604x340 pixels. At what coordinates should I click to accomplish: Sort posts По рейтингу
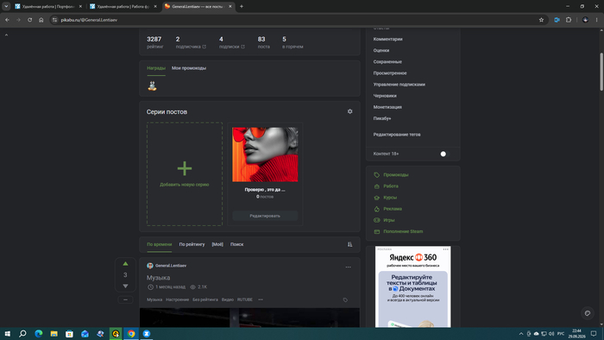tap(192, 244)
